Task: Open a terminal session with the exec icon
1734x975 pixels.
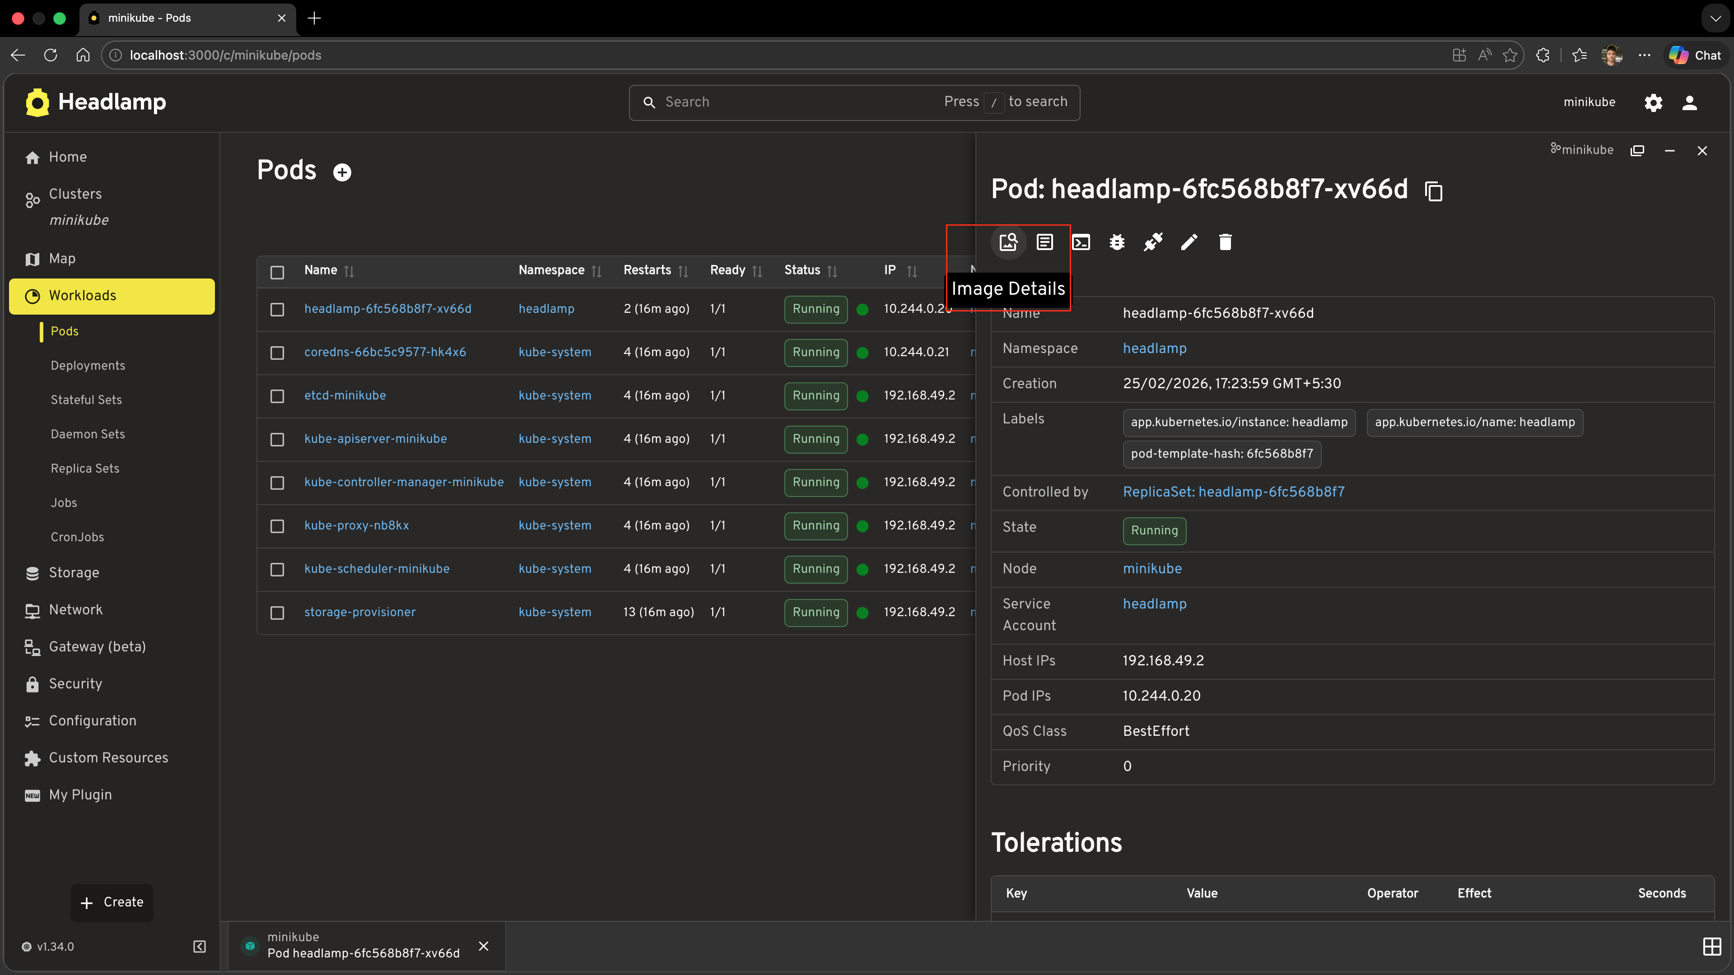Action: pyautogui.click(x=1081, y=242)
